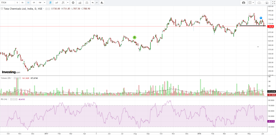
Task: Click the 161.362K red volume axis label
Action: pos(271,95)
